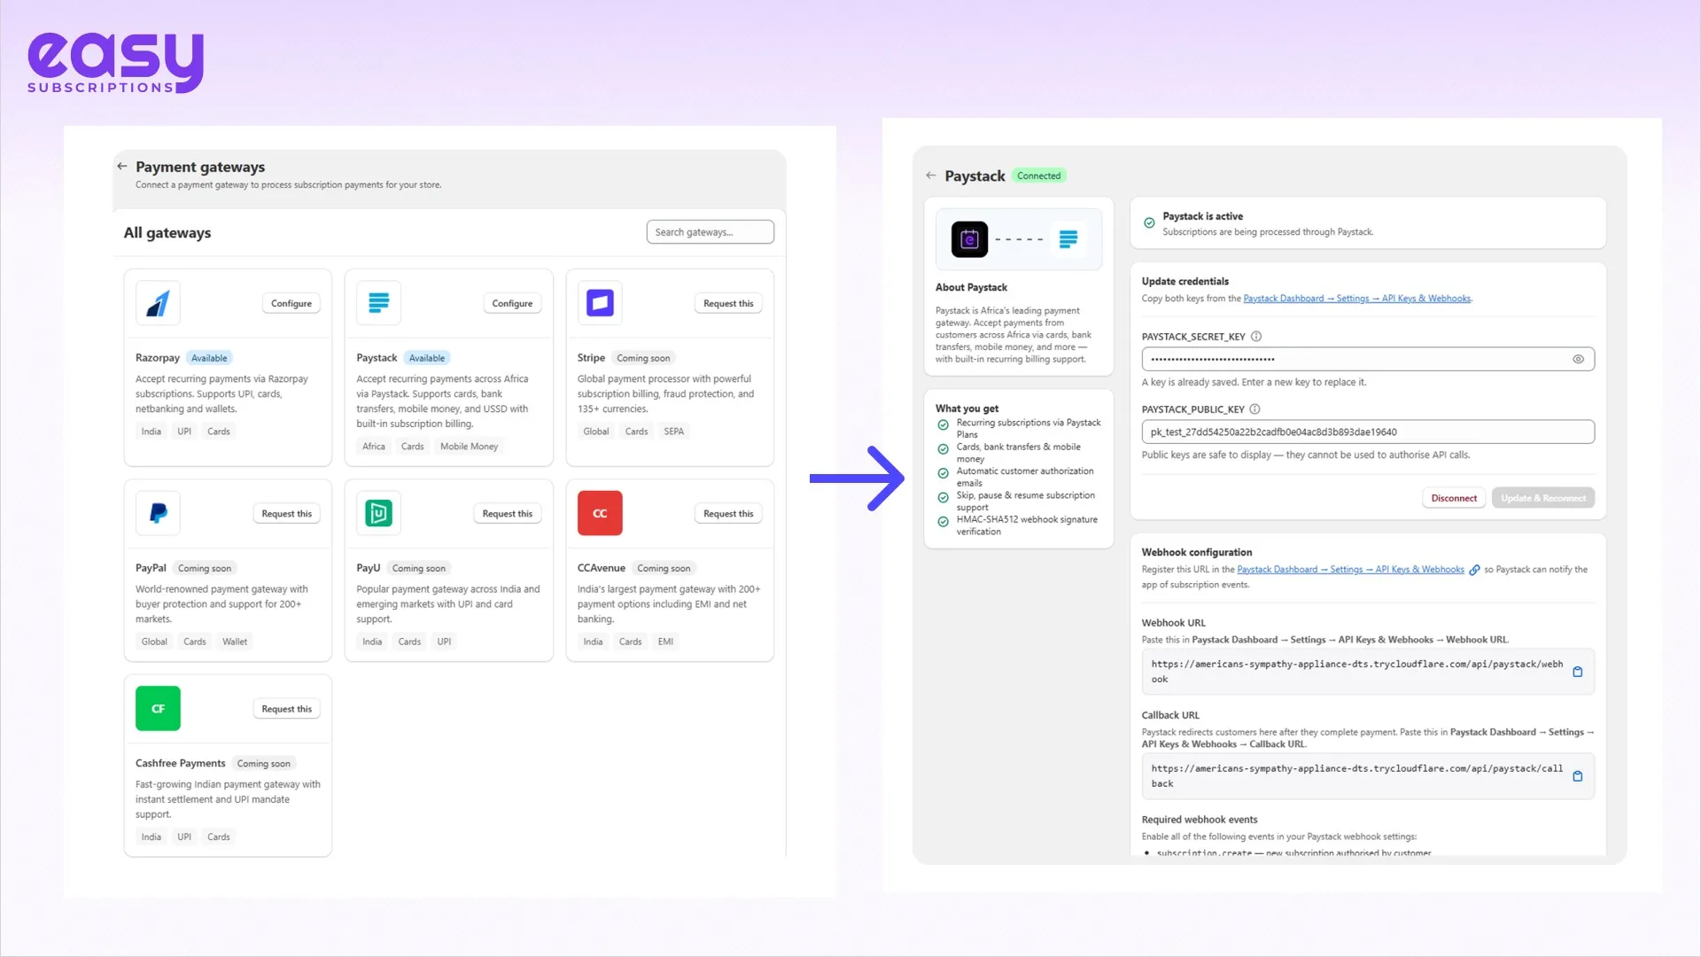The height and width of the screenshot is (957, 1701).
Task: Click check icon beside Cards, bank transfers
Action: [x=943, y=449]
